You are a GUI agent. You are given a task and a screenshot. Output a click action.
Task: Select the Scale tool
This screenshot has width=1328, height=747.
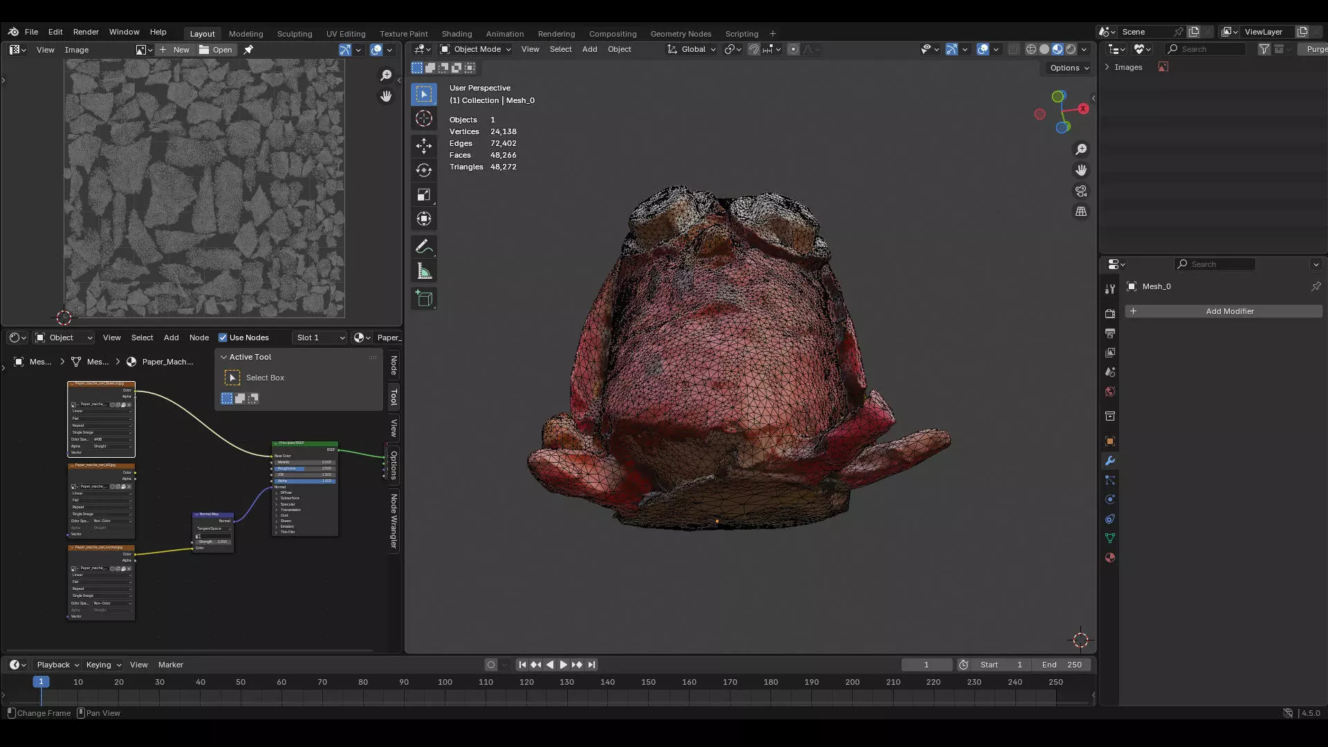pos(423,195)
